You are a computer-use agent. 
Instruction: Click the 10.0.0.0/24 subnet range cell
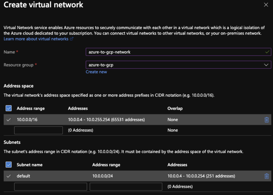(103, 176)
